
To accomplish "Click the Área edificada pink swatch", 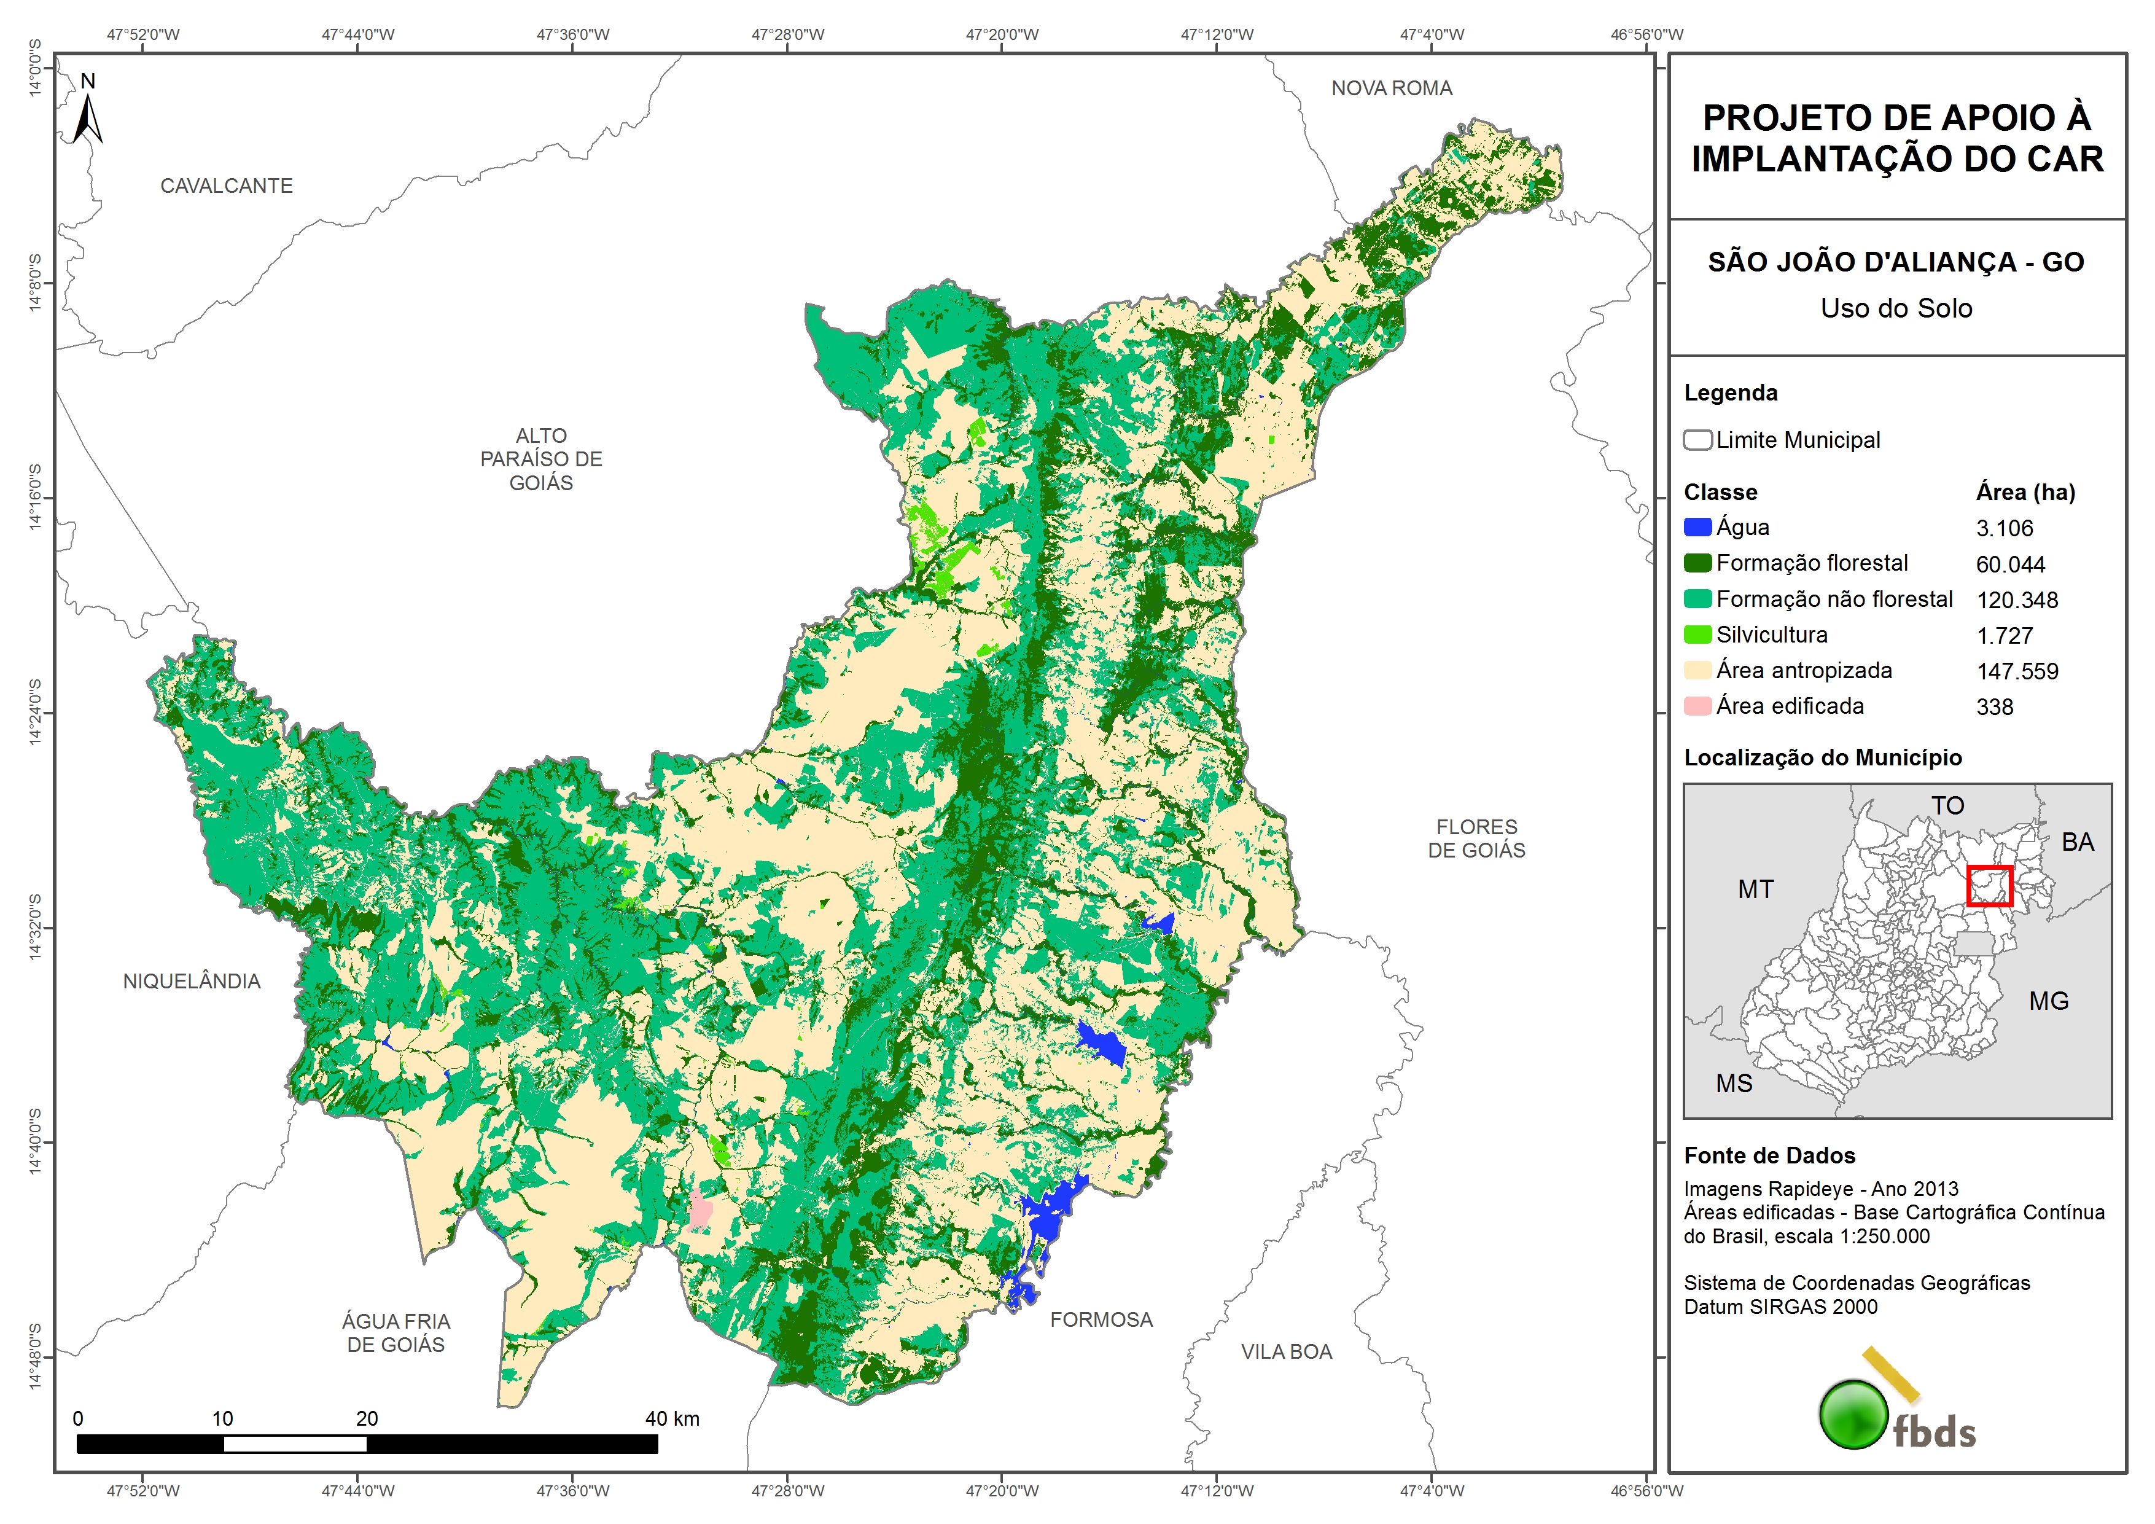I will 1697,706.
